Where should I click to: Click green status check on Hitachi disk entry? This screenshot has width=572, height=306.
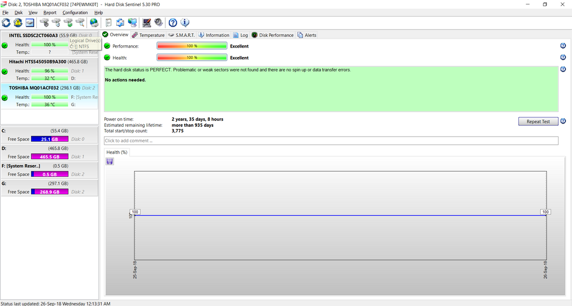pyautogui.click(x=4, y=71)
